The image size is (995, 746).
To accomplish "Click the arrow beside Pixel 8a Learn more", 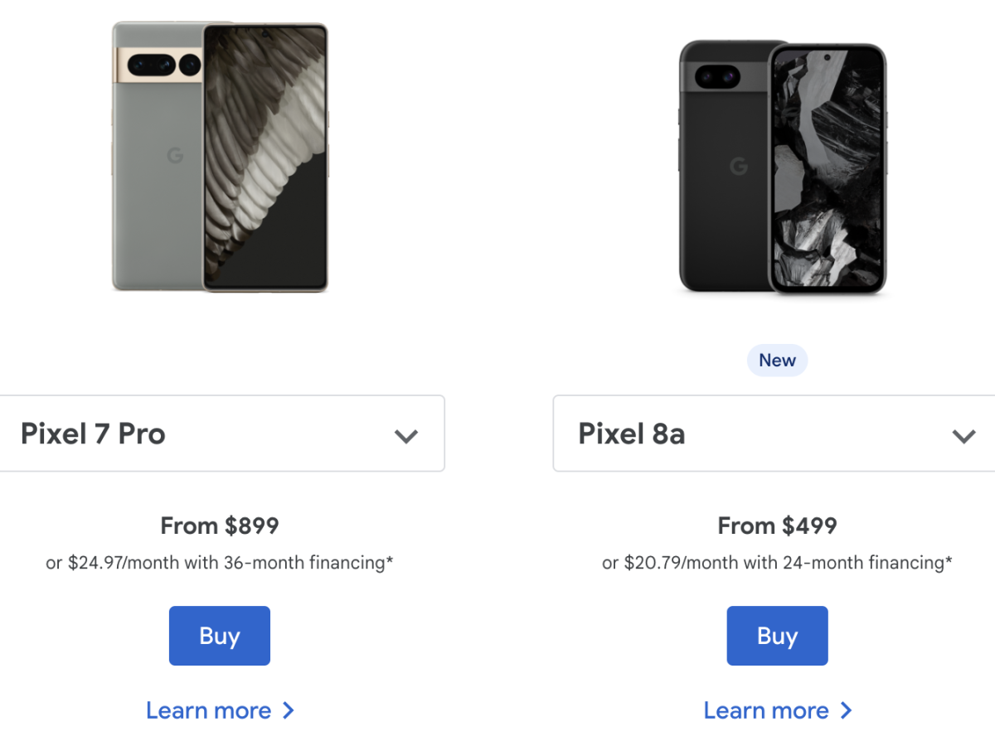I will (x=846, y=710).
